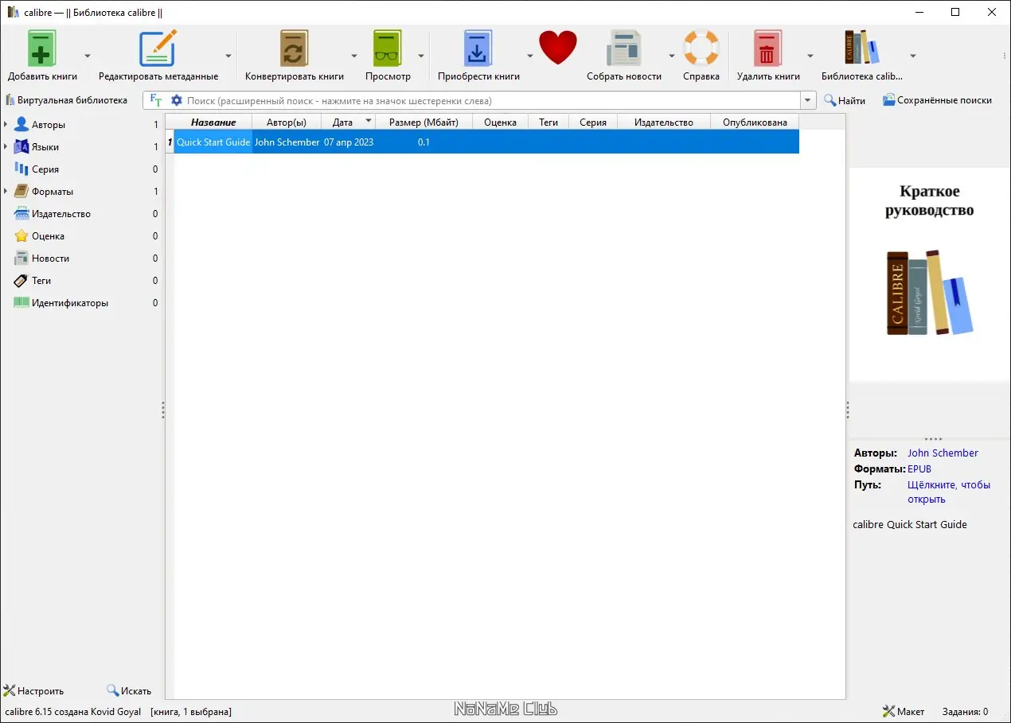This screenshot has width=1011, height=723.
Task: Open search history dropdown arrow
Action: tap(809, 100)
